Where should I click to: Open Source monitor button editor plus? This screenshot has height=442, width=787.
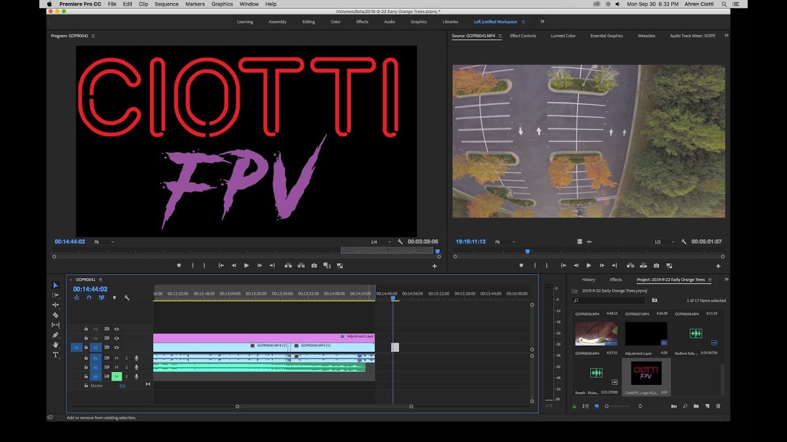pos(718,266)
